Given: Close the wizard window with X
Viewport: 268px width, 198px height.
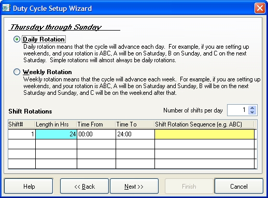Looking at the screenshot, I should [260, 8].
